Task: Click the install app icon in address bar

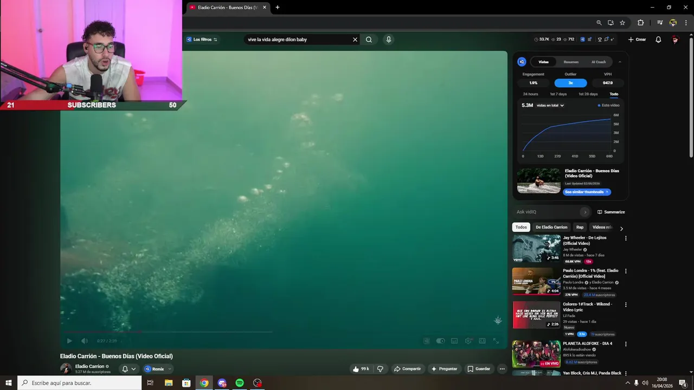Action: 611,23
